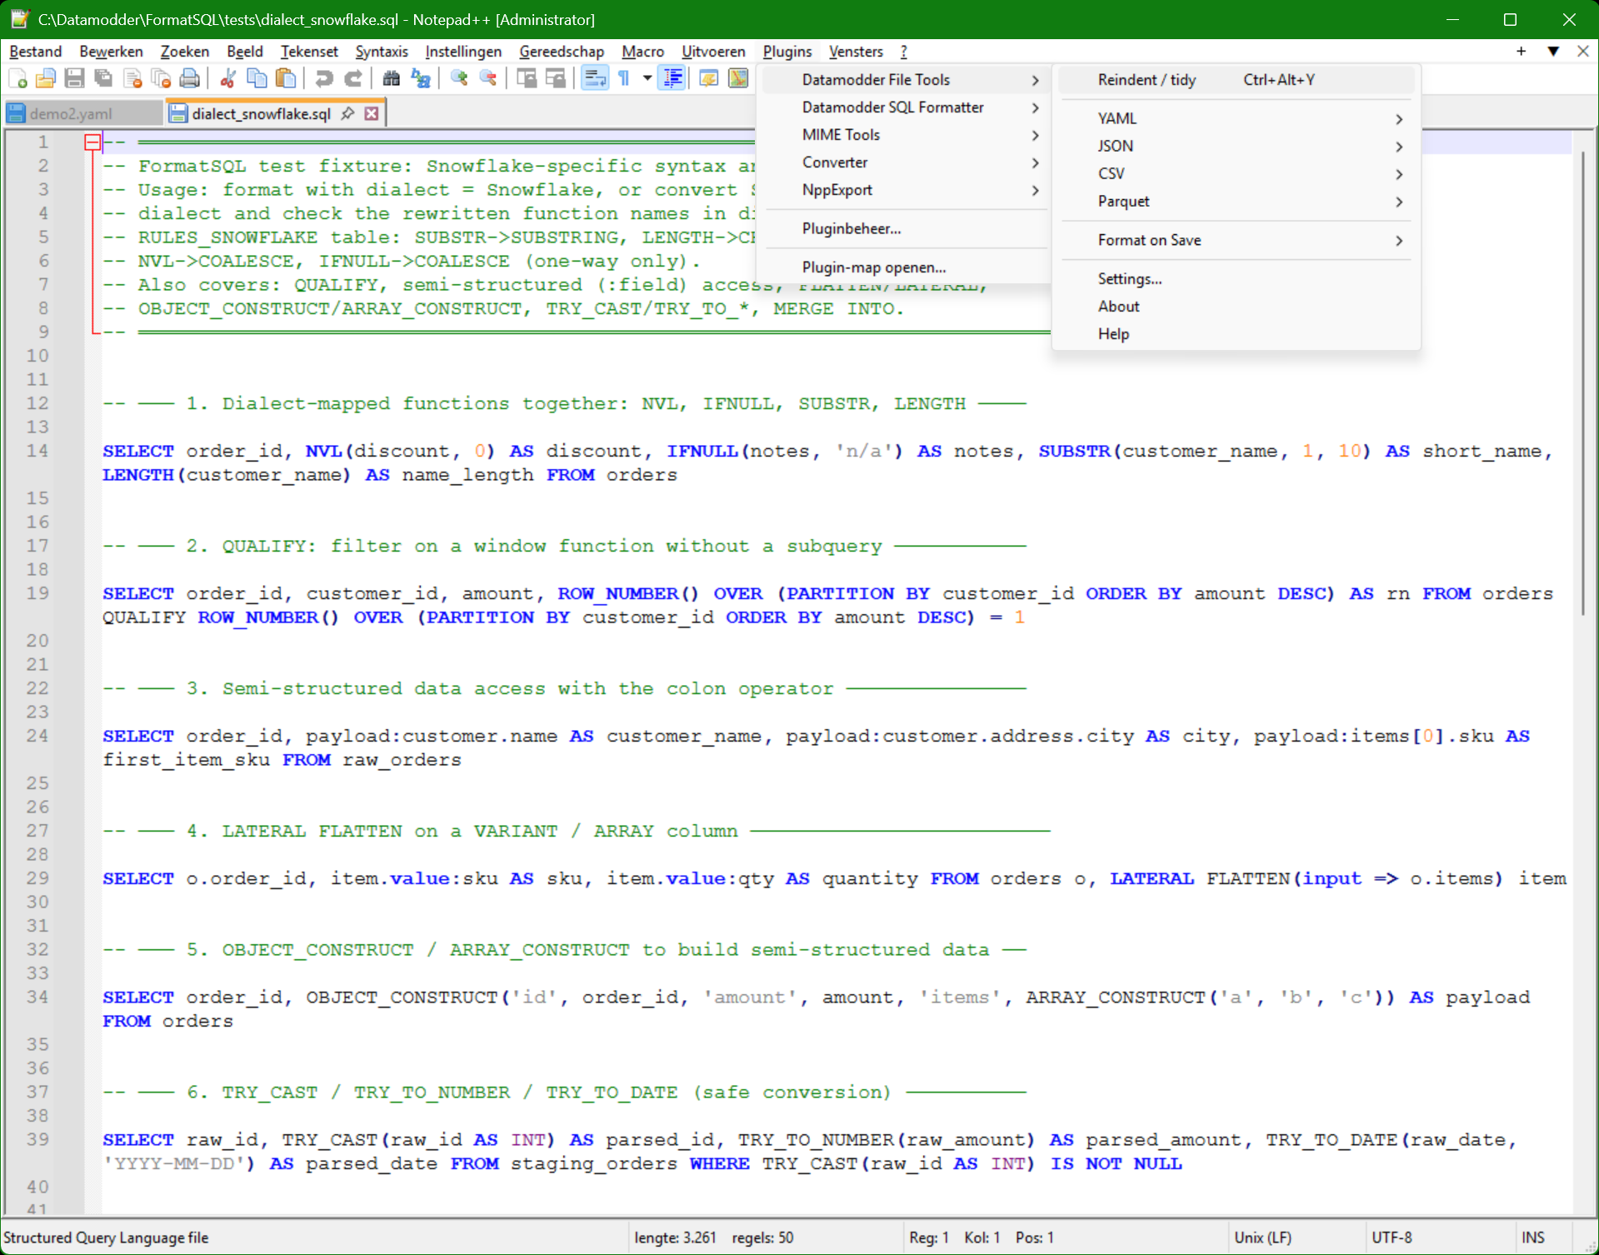Open Zoeken menu

pyautogui.click(x=184, y=52)
